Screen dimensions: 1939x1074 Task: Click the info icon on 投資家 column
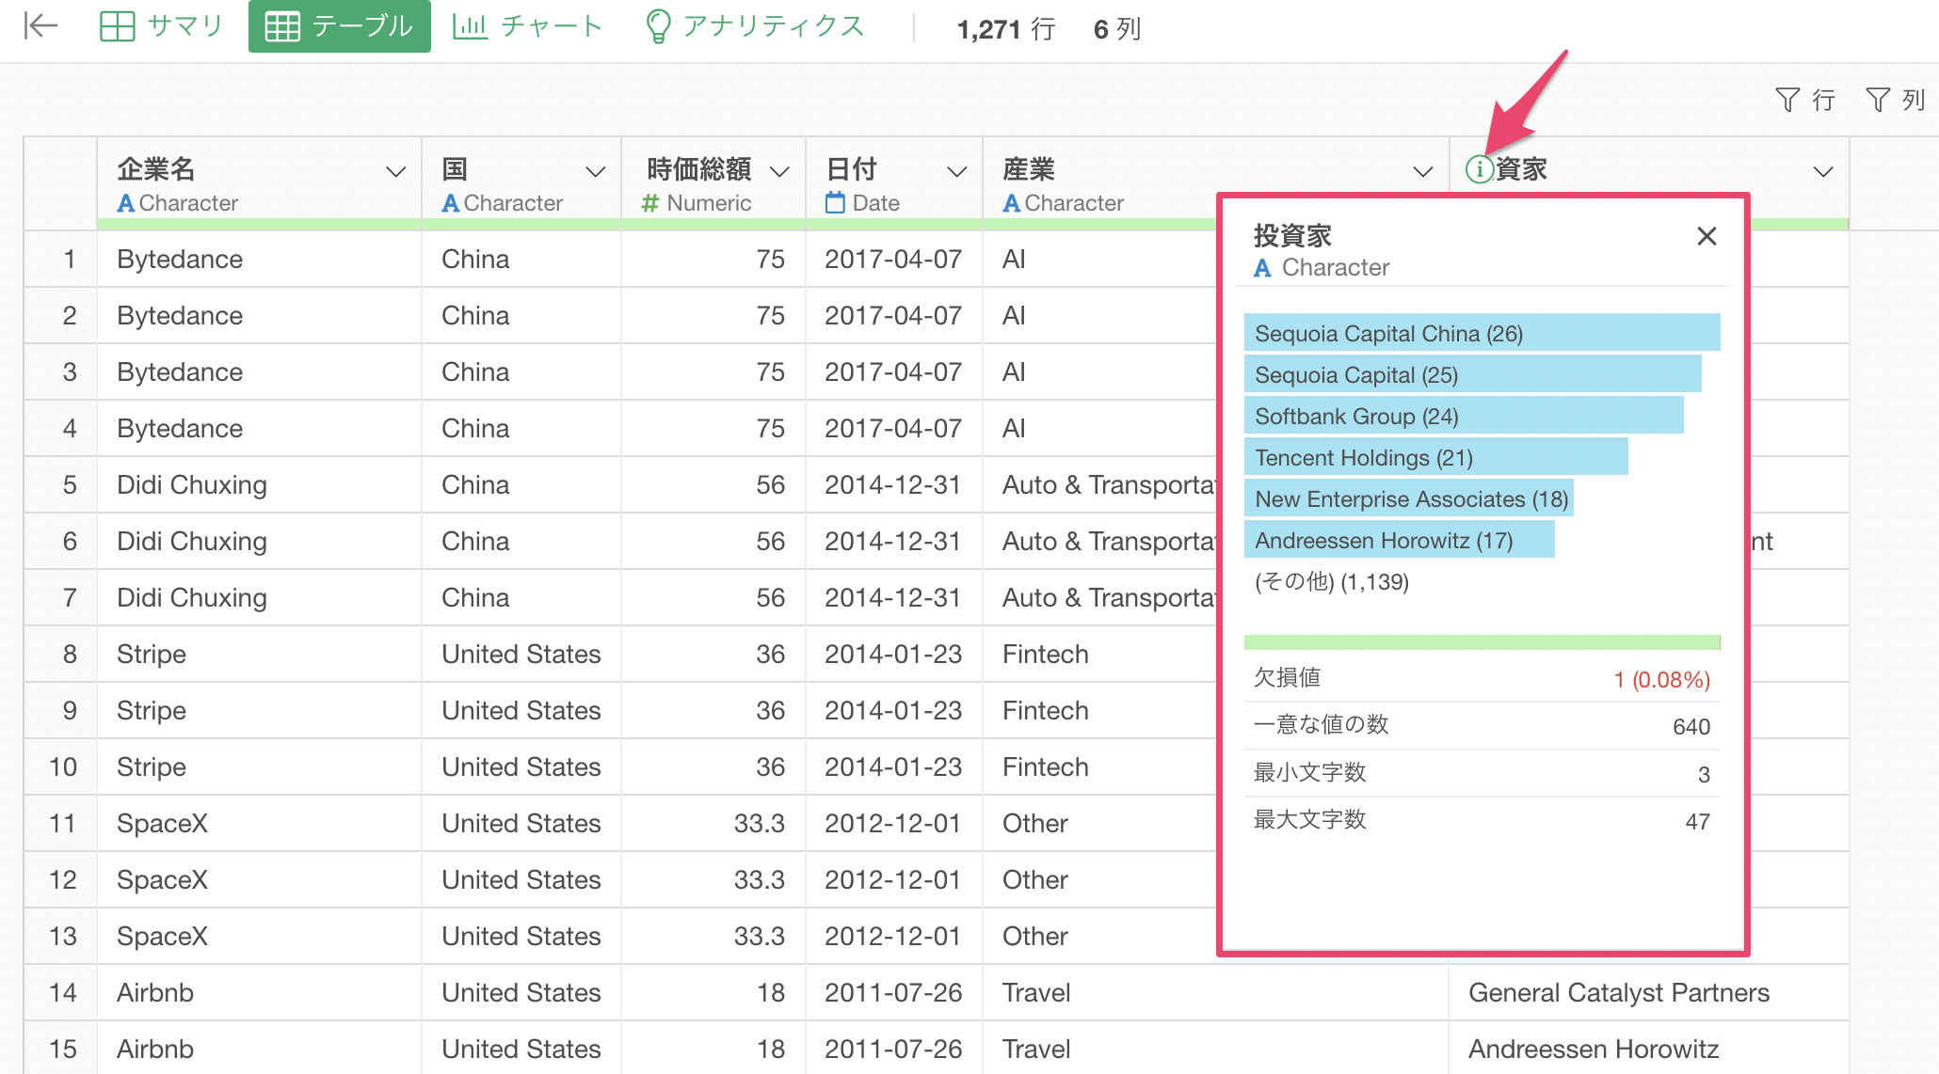pos(1479,169)
